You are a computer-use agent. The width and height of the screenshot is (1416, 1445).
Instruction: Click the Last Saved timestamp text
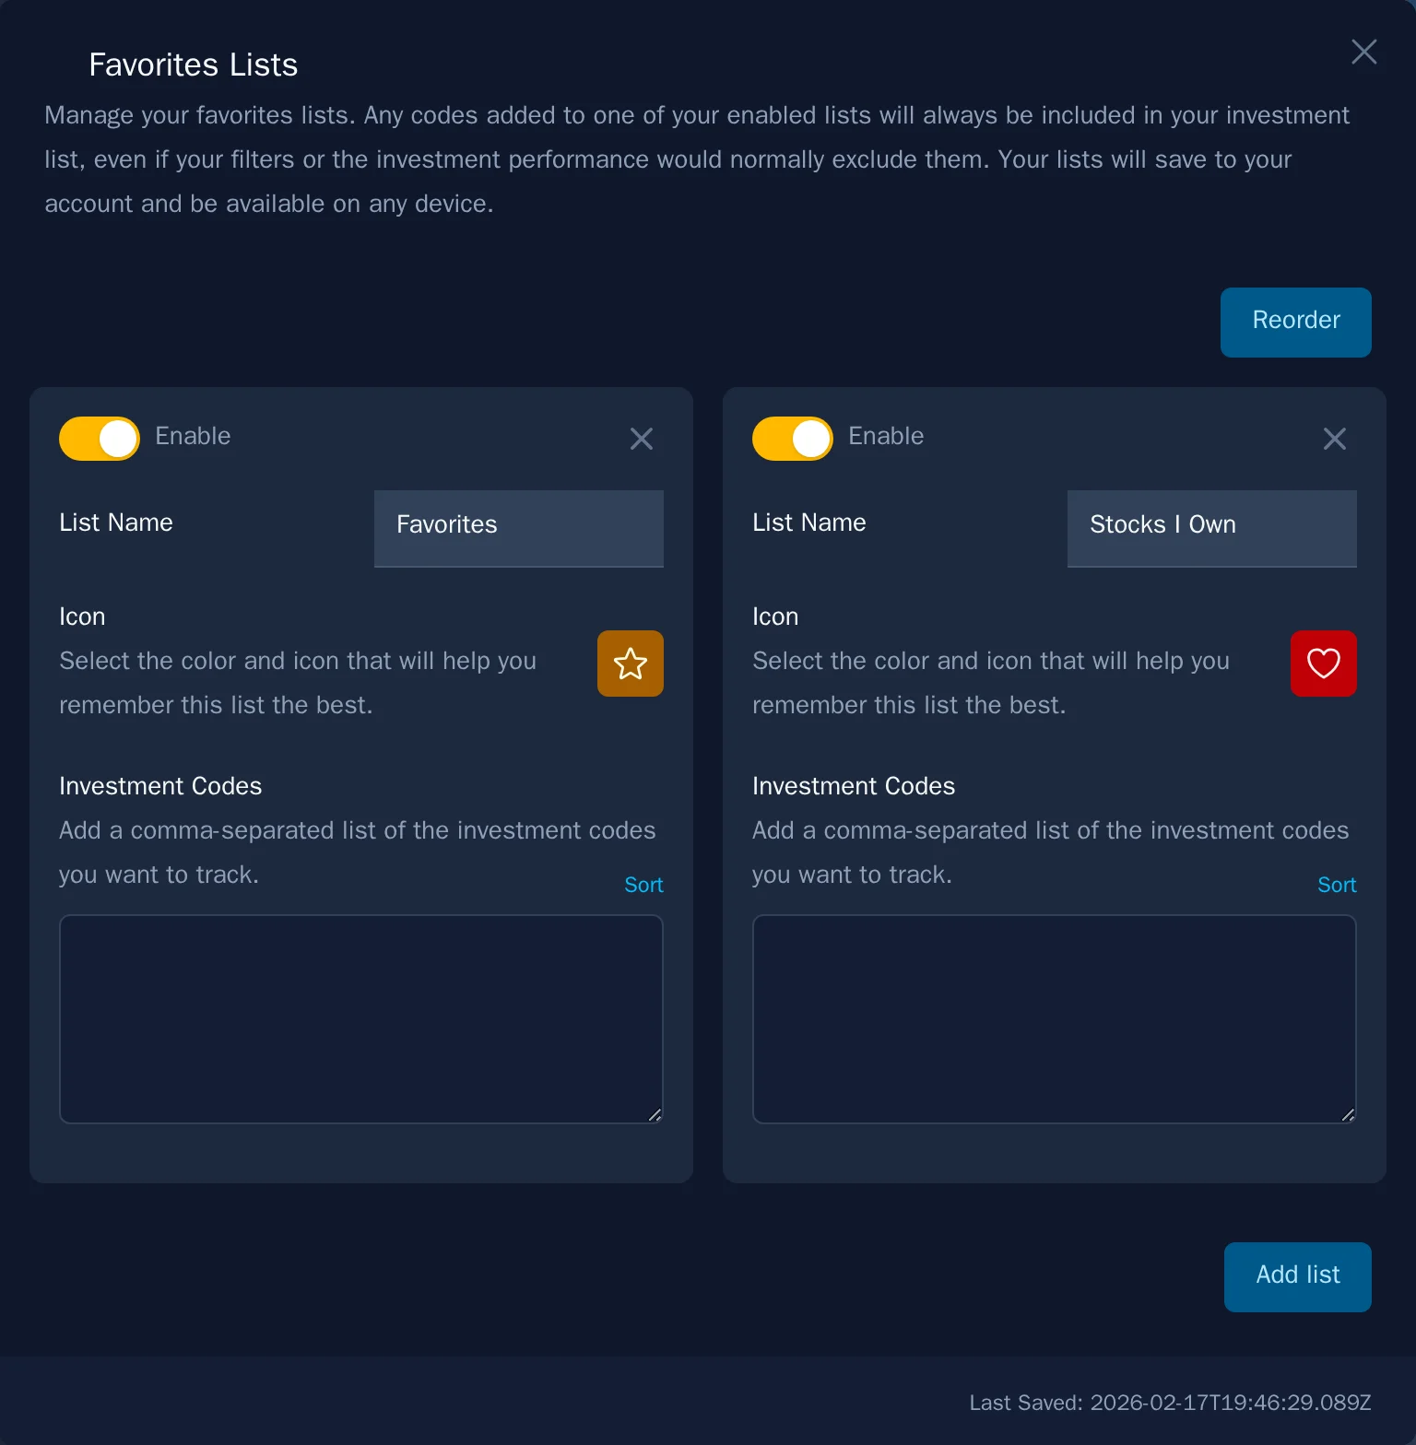(x=1170, y=1403)
